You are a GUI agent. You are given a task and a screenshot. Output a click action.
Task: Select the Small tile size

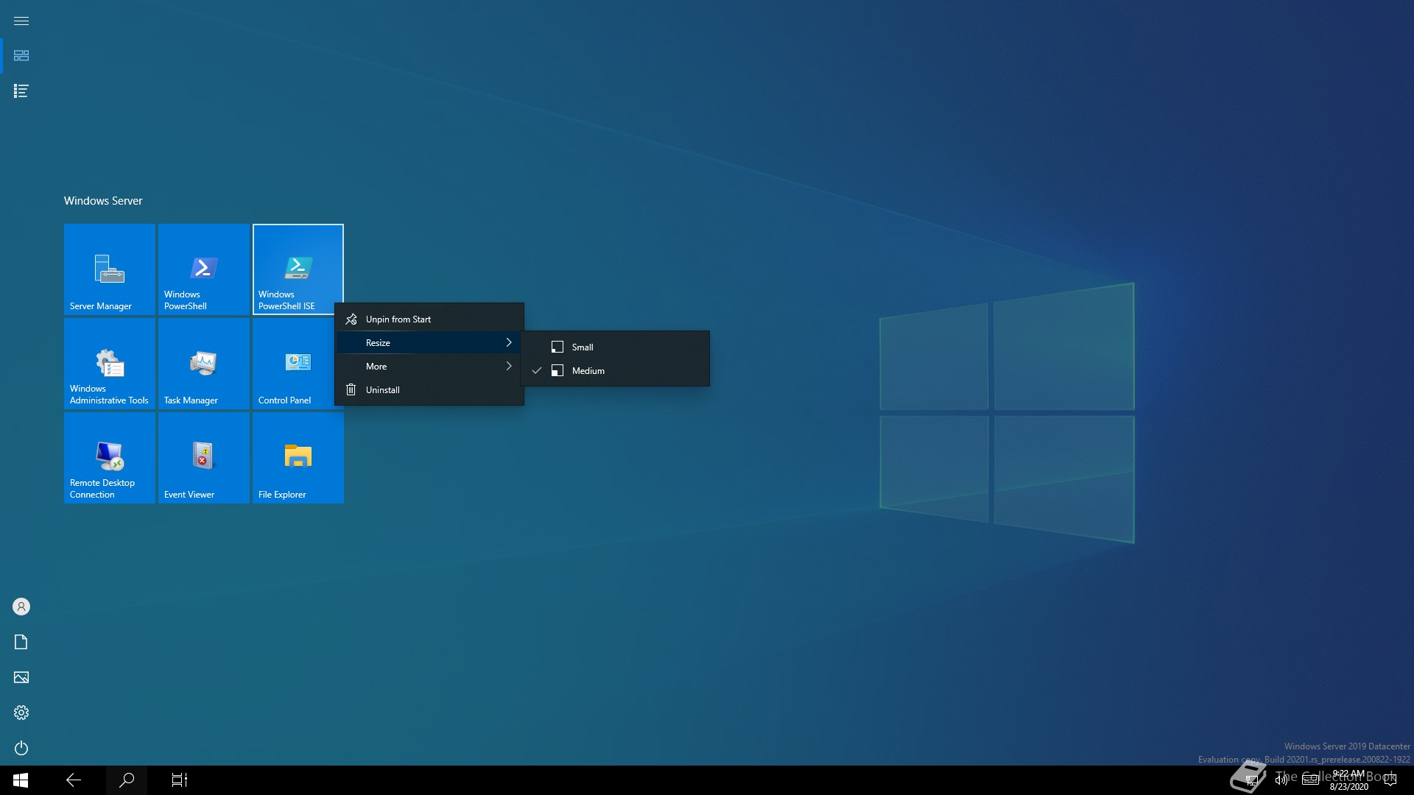(615, 347)
